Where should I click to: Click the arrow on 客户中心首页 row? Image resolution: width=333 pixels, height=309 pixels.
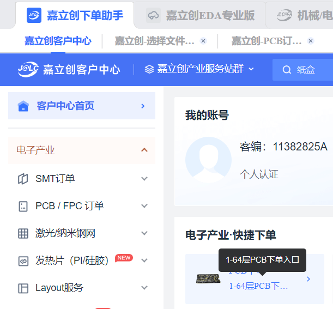[x=143, y=106]
